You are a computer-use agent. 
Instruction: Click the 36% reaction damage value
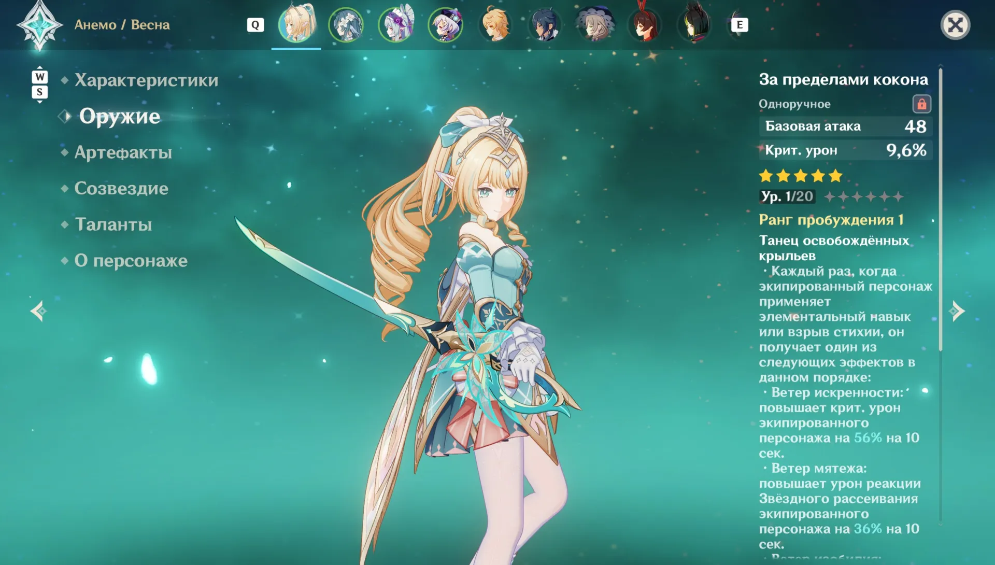868,529
